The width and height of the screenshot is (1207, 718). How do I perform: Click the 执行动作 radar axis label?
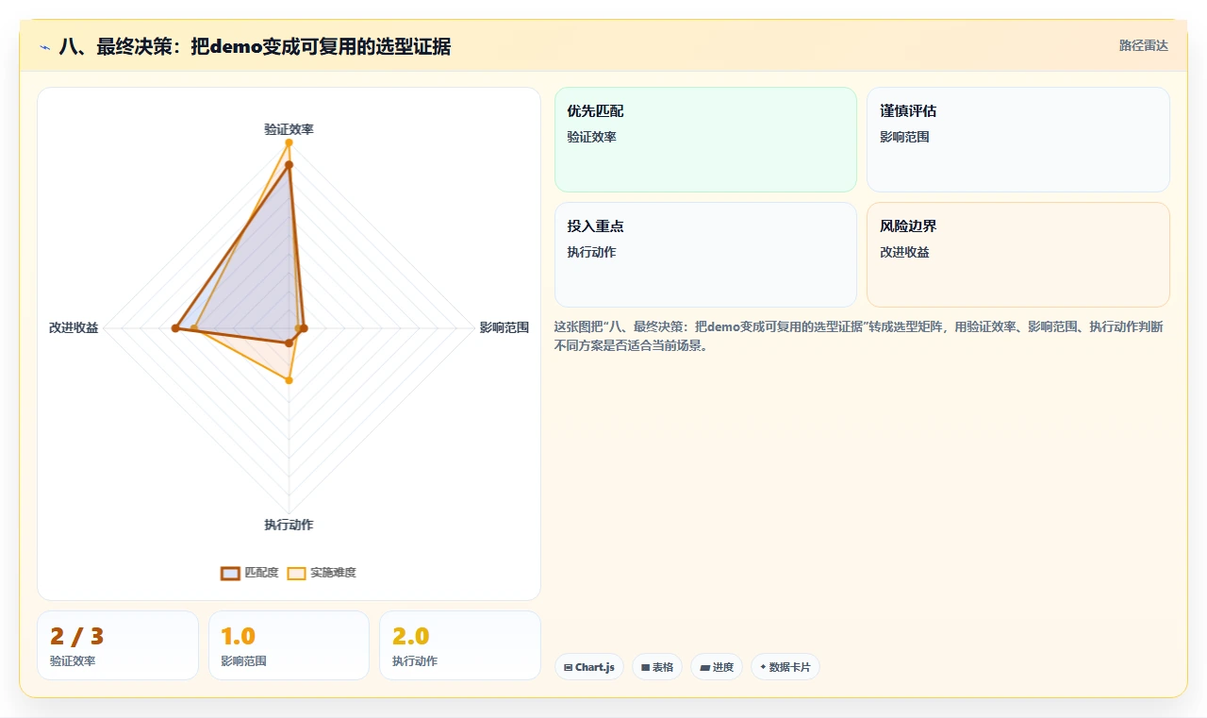coord(289,525)
